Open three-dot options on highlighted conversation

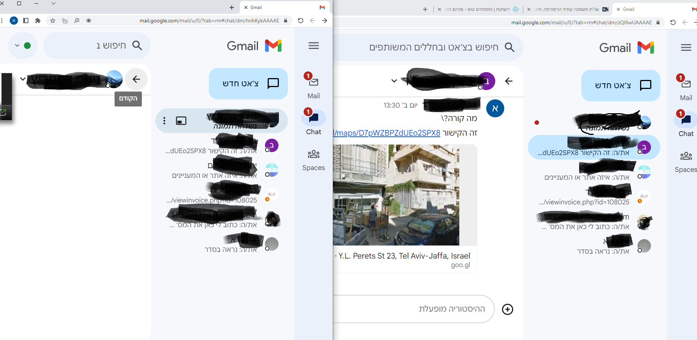tap(164, 121)
